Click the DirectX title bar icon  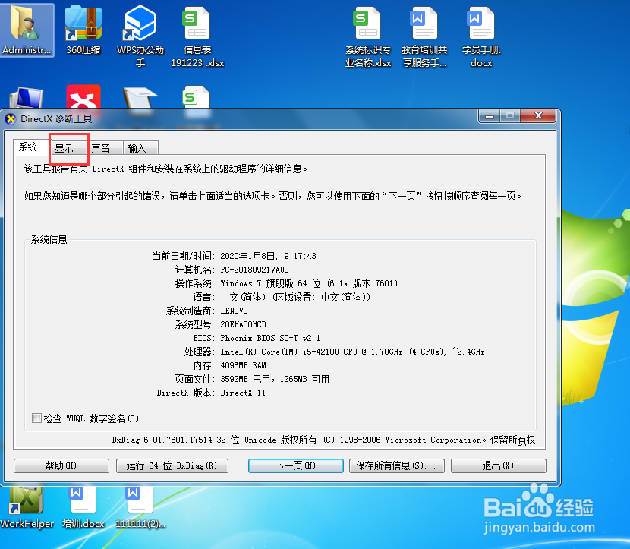click(11, 119)
